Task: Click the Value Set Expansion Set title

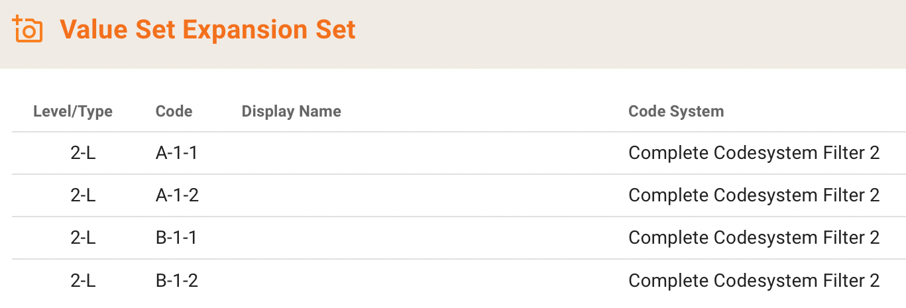Action: click(x=207, y=30)
